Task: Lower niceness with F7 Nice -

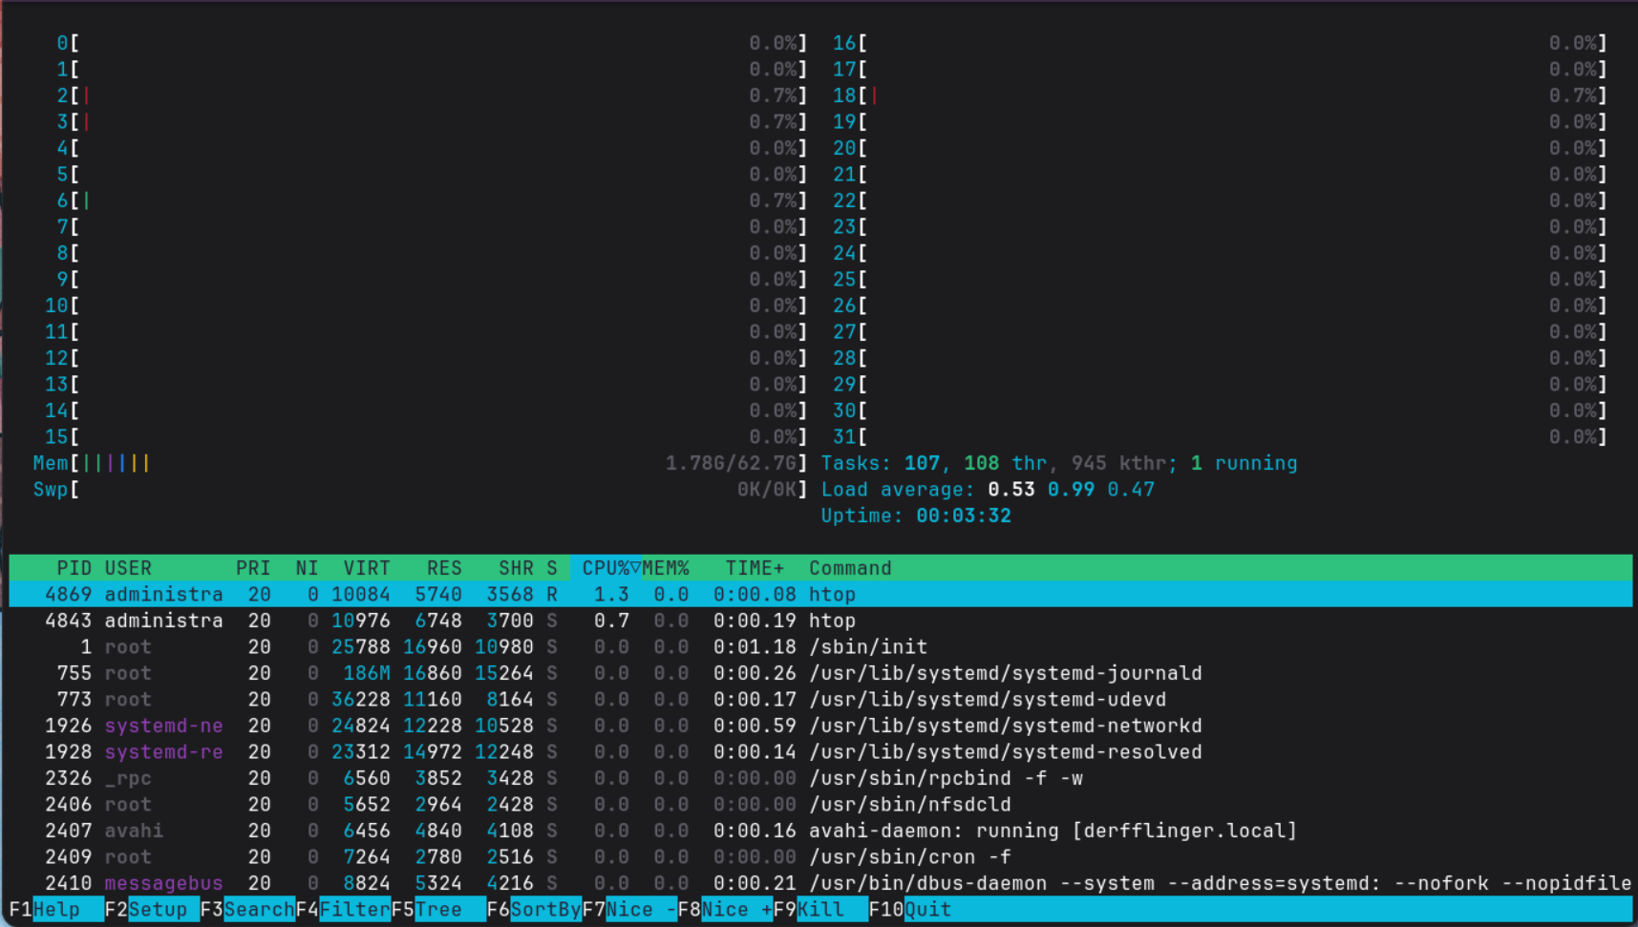Action: (x=628, y=909)
